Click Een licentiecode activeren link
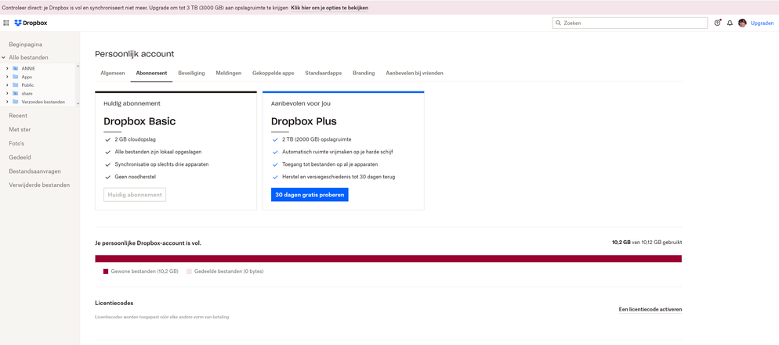 (x=650, y=309)
